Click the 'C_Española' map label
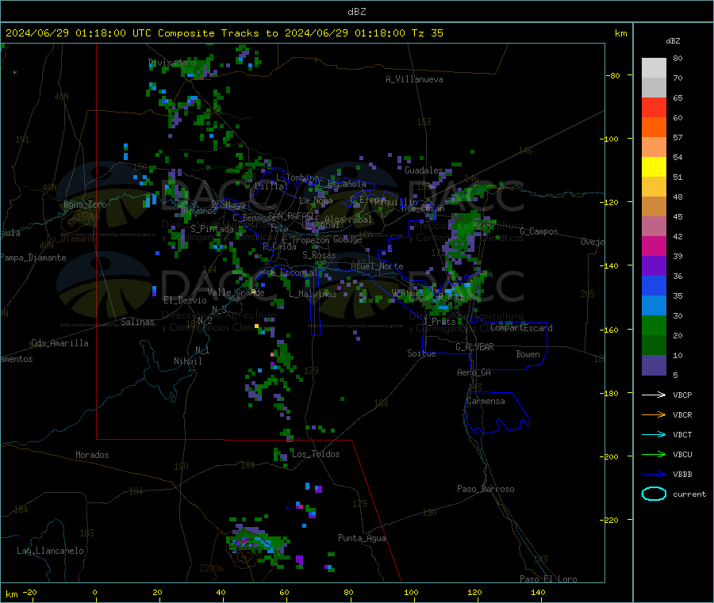 (x=342, y=184)
